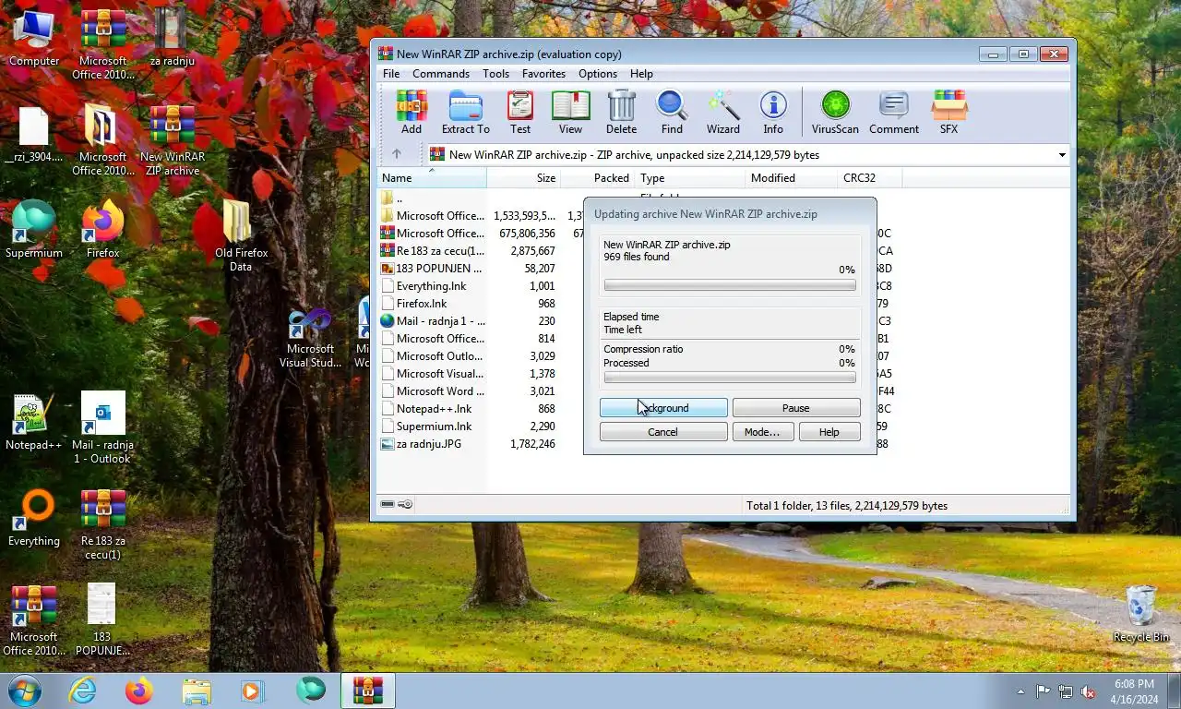The image size is (1181, 709).
Task: Select the Re 183 za cecu(1... file row
Action: tap(480, 251)
